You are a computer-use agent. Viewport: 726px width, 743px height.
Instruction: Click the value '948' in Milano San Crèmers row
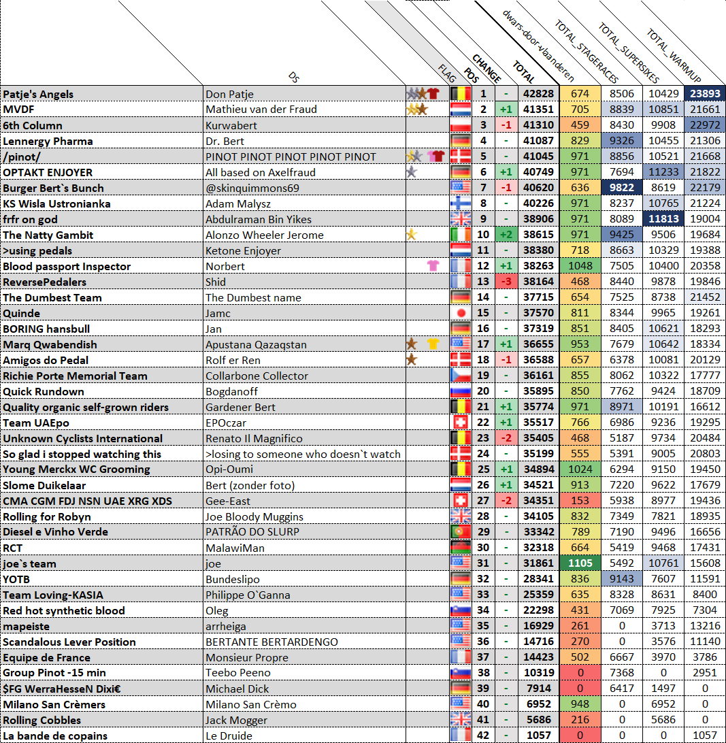[x=580, y=704]
